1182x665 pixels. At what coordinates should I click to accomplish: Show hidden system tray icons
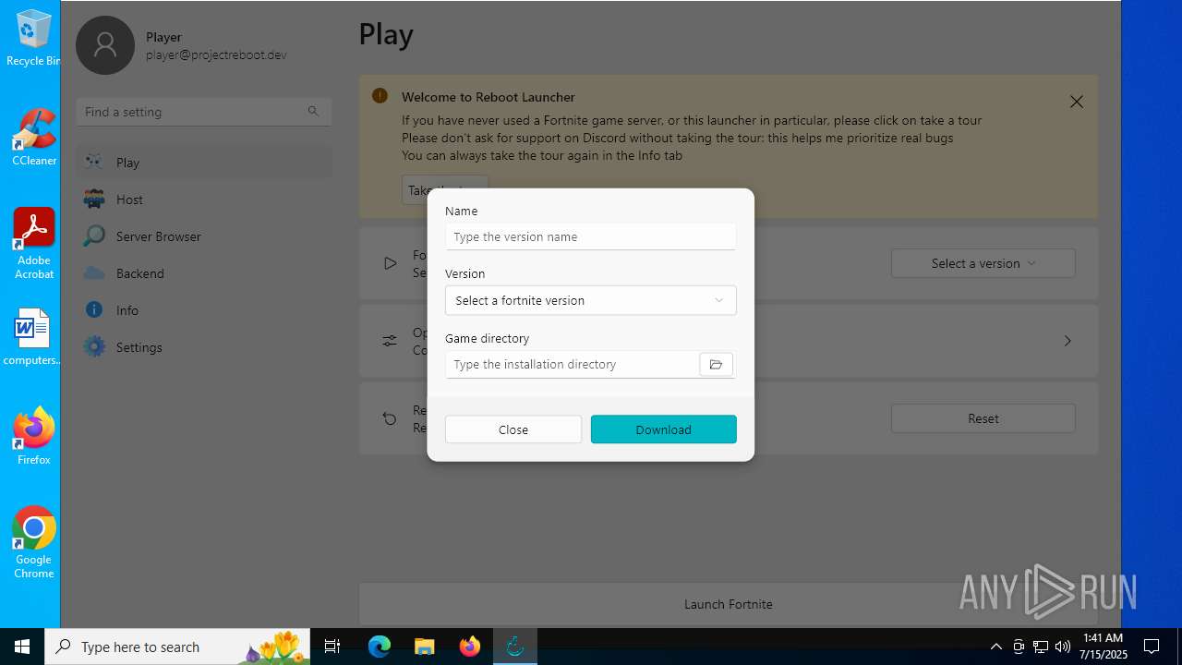coord(995,647)
